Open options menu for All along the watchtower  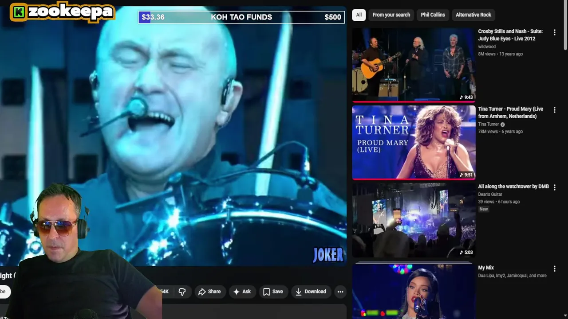pyautogui.click(x=554, y=187)
